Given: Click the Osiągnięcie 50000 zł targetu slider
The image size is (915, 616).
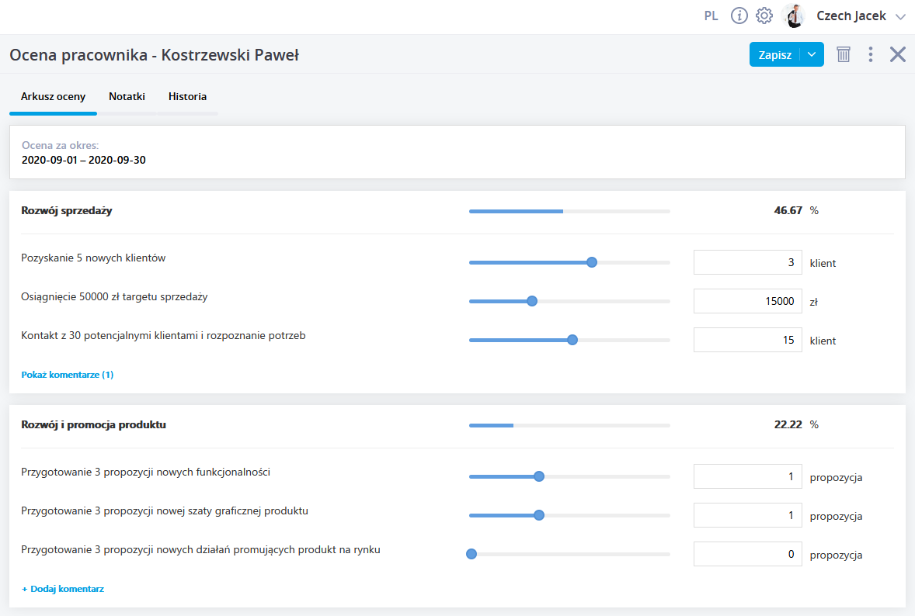Looking at the screenshot, I should tap(569, 301).
